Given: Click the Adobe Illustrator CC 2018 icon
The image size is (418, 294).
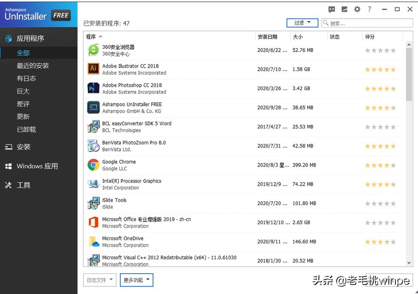Looking at the screenshot, I should pyautogui.click(x=93, y=69).
